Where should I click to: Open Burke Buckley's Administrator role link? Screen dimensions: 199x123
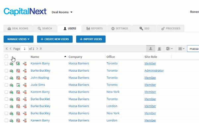pos(154,71)
